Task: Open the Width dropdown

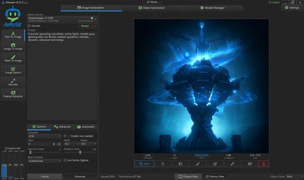Action: coord(71,144)
